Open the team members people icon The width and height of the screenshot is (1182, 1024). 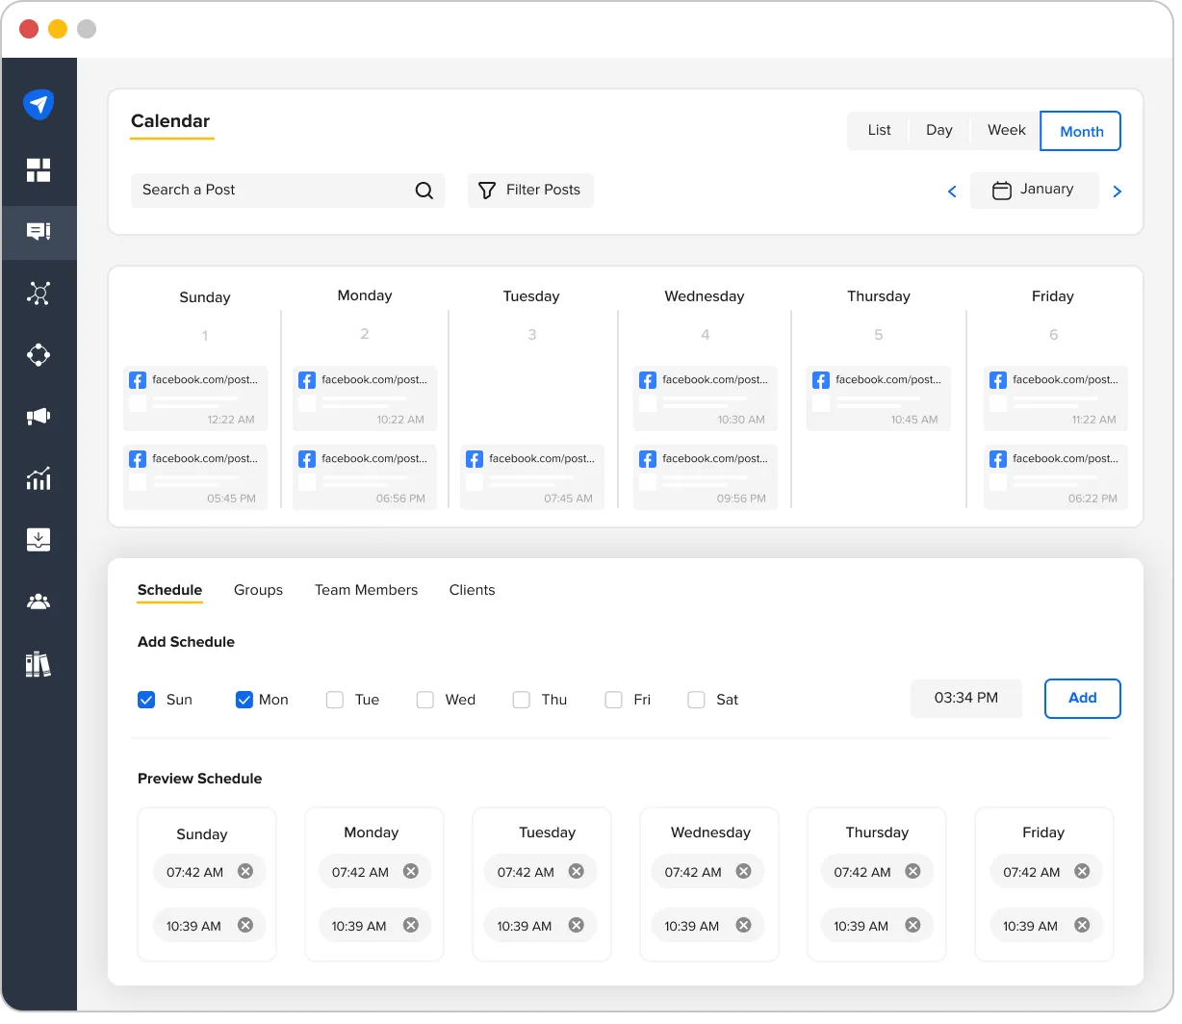39,602
